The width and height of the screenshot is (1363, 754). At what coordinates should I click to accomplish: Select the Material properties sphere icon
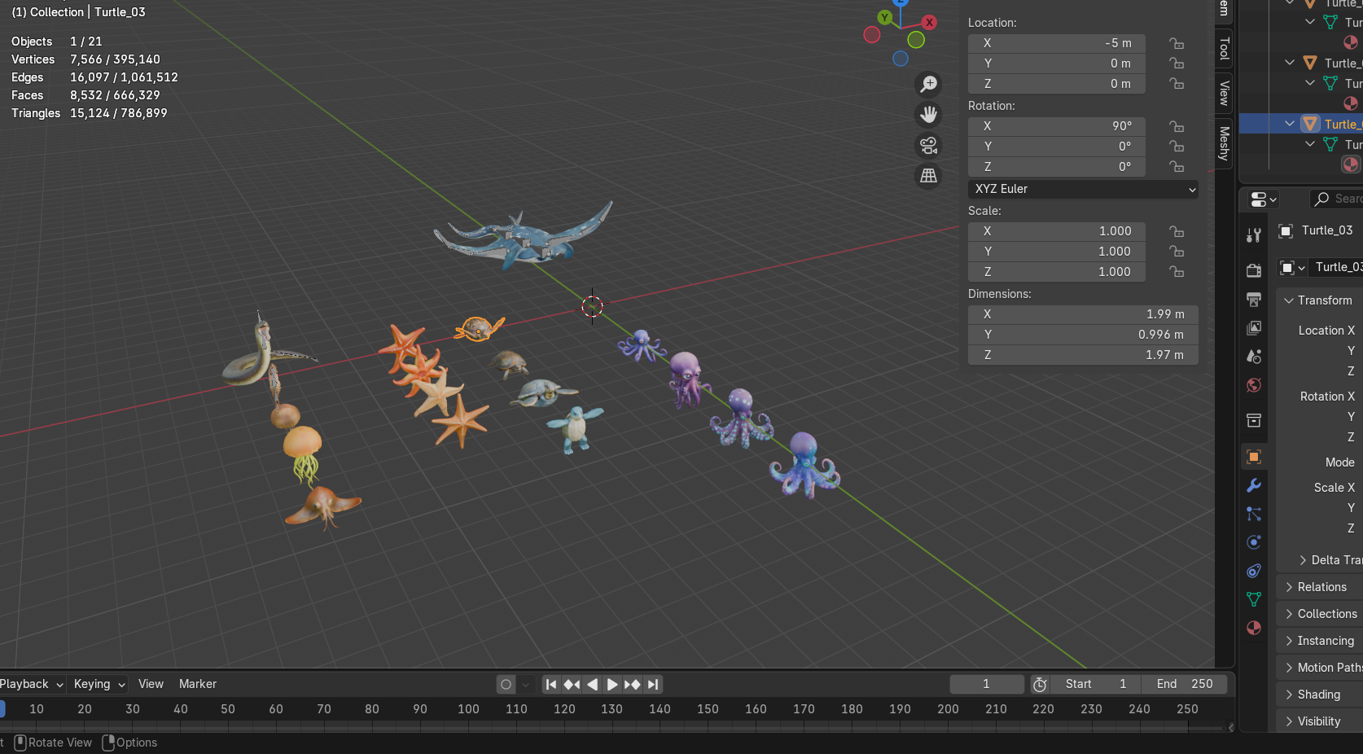(x=1253, y=628)
